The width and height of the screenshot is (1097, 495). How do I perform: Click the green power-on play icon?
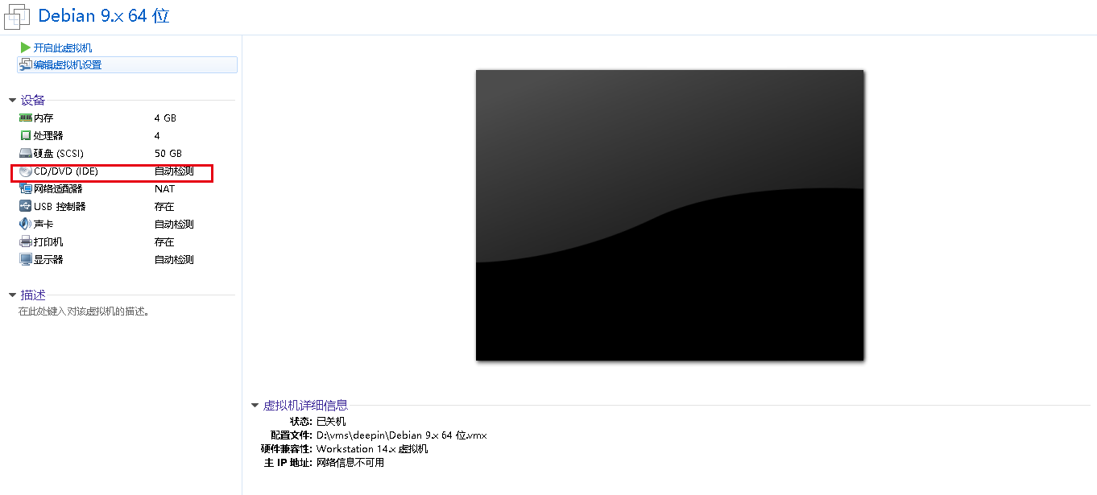coord(26,47)
